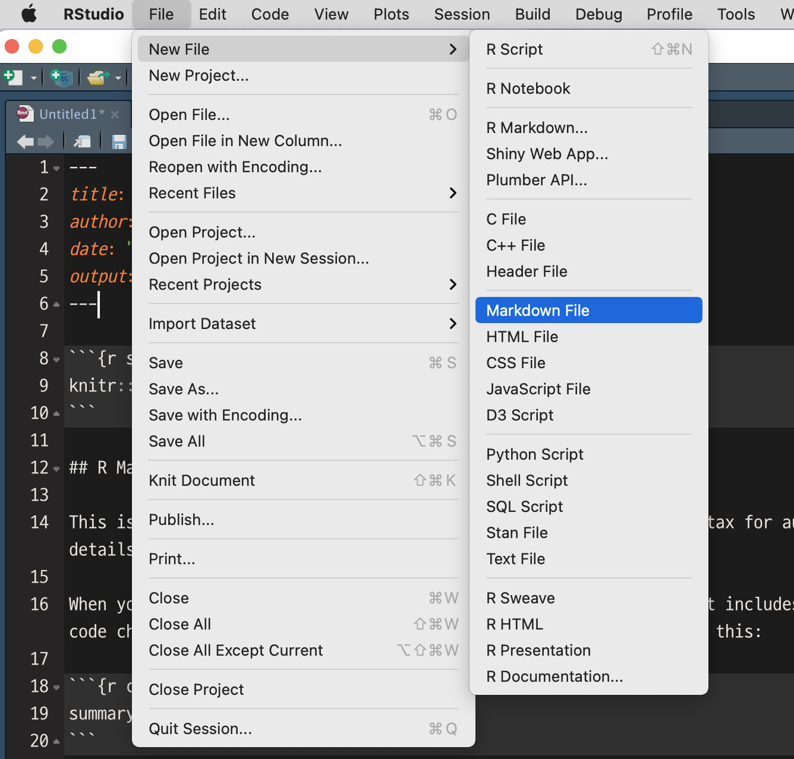The height and width of the screenshot is (759, 794).
Task: Open the RStudio application menu
Action: [94, 14]
